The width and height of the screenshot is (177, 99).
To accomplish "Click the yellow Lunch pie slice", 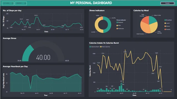I will click(154, 27).
